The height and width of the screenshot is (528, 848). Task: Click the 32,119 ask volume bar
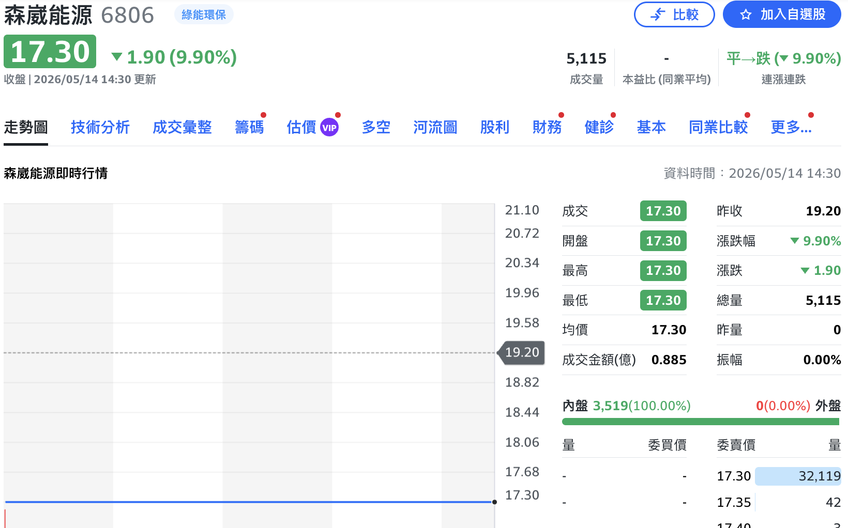pyautogui.click(x=798, y=476)
